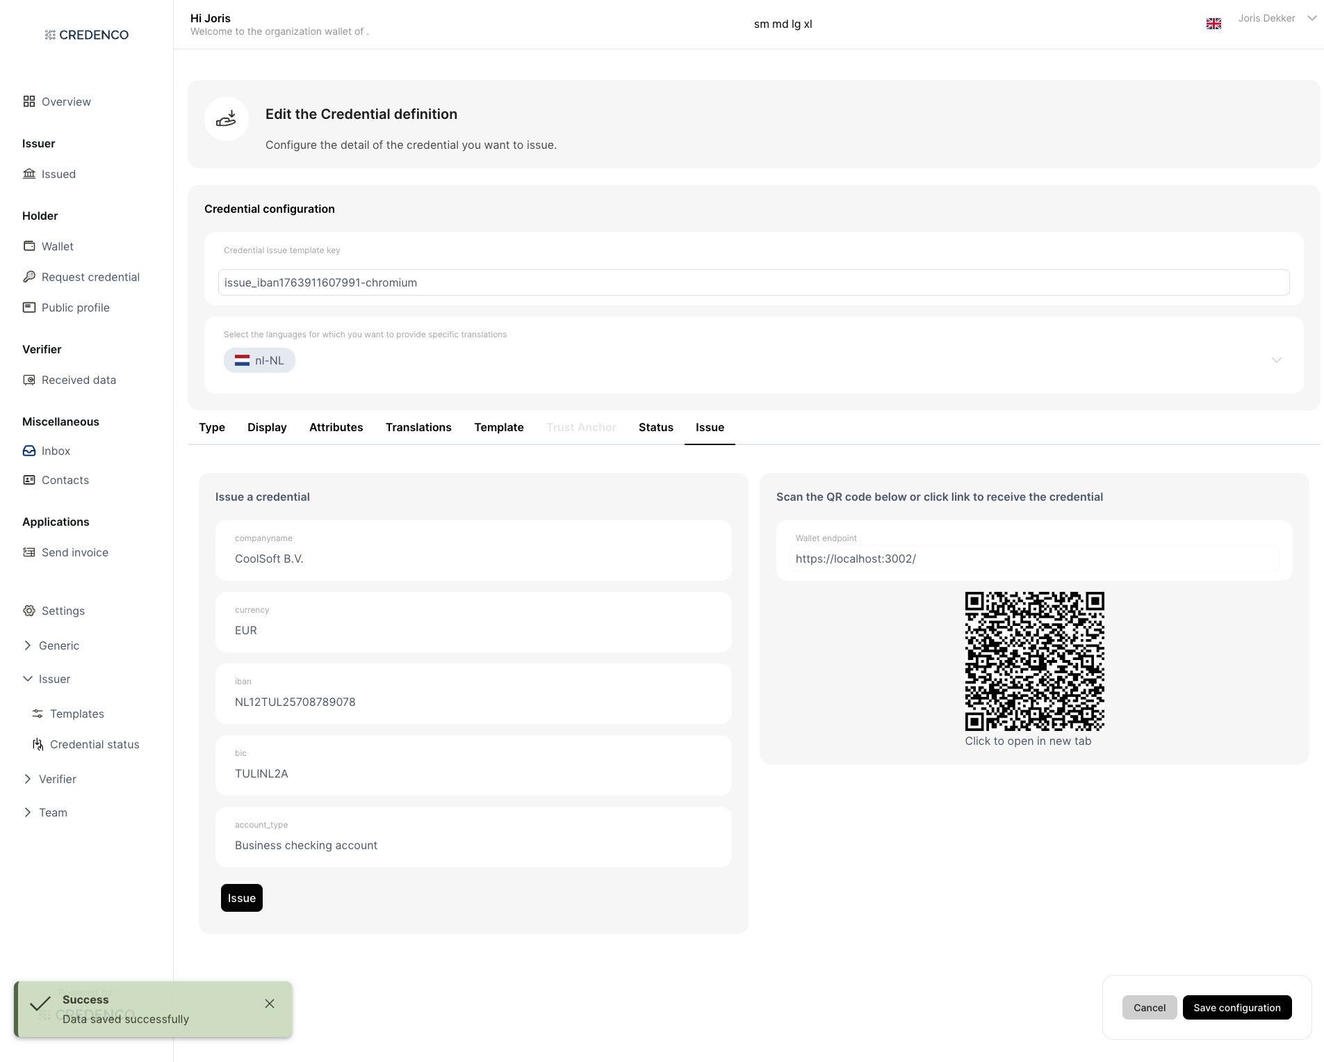Click the Request credential key icon
The image size is (1324, 1062).
pos(28,277)
